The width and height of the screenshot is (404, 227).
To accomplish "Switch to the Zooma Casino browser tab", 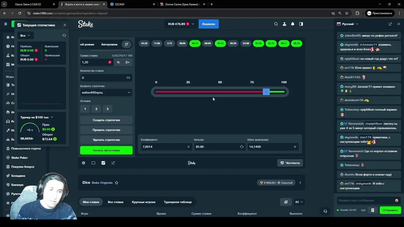I will [x=182, y=4].
